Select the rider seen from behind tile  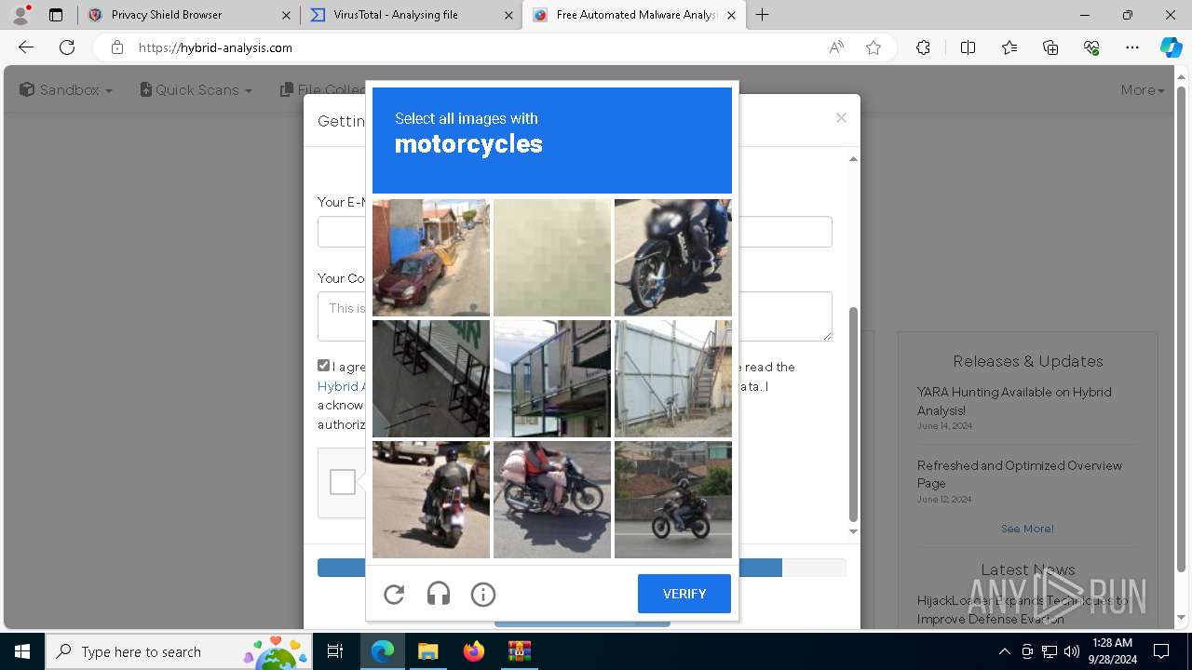pos(431,500)
